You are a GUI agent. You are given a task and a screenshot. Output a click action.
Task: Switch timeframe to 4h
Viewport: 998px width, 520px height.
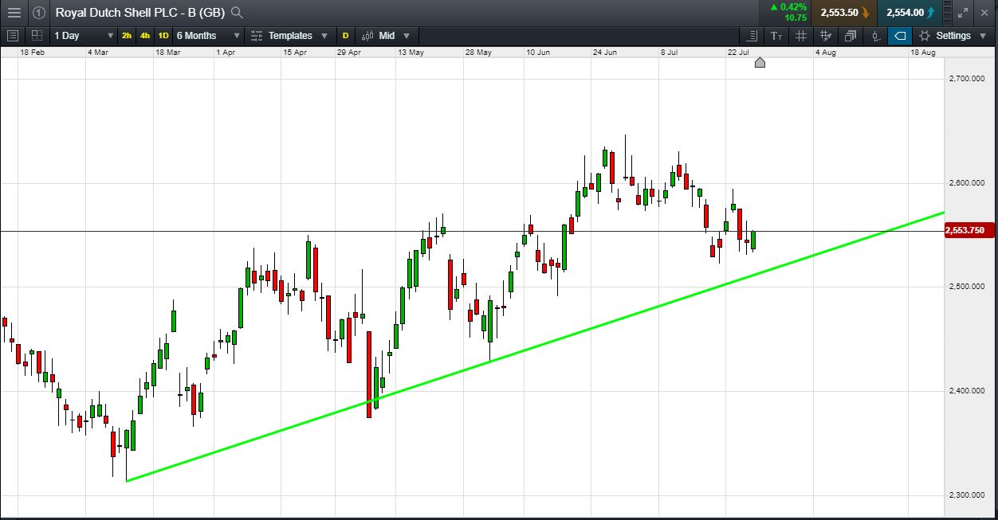[143, 36]
